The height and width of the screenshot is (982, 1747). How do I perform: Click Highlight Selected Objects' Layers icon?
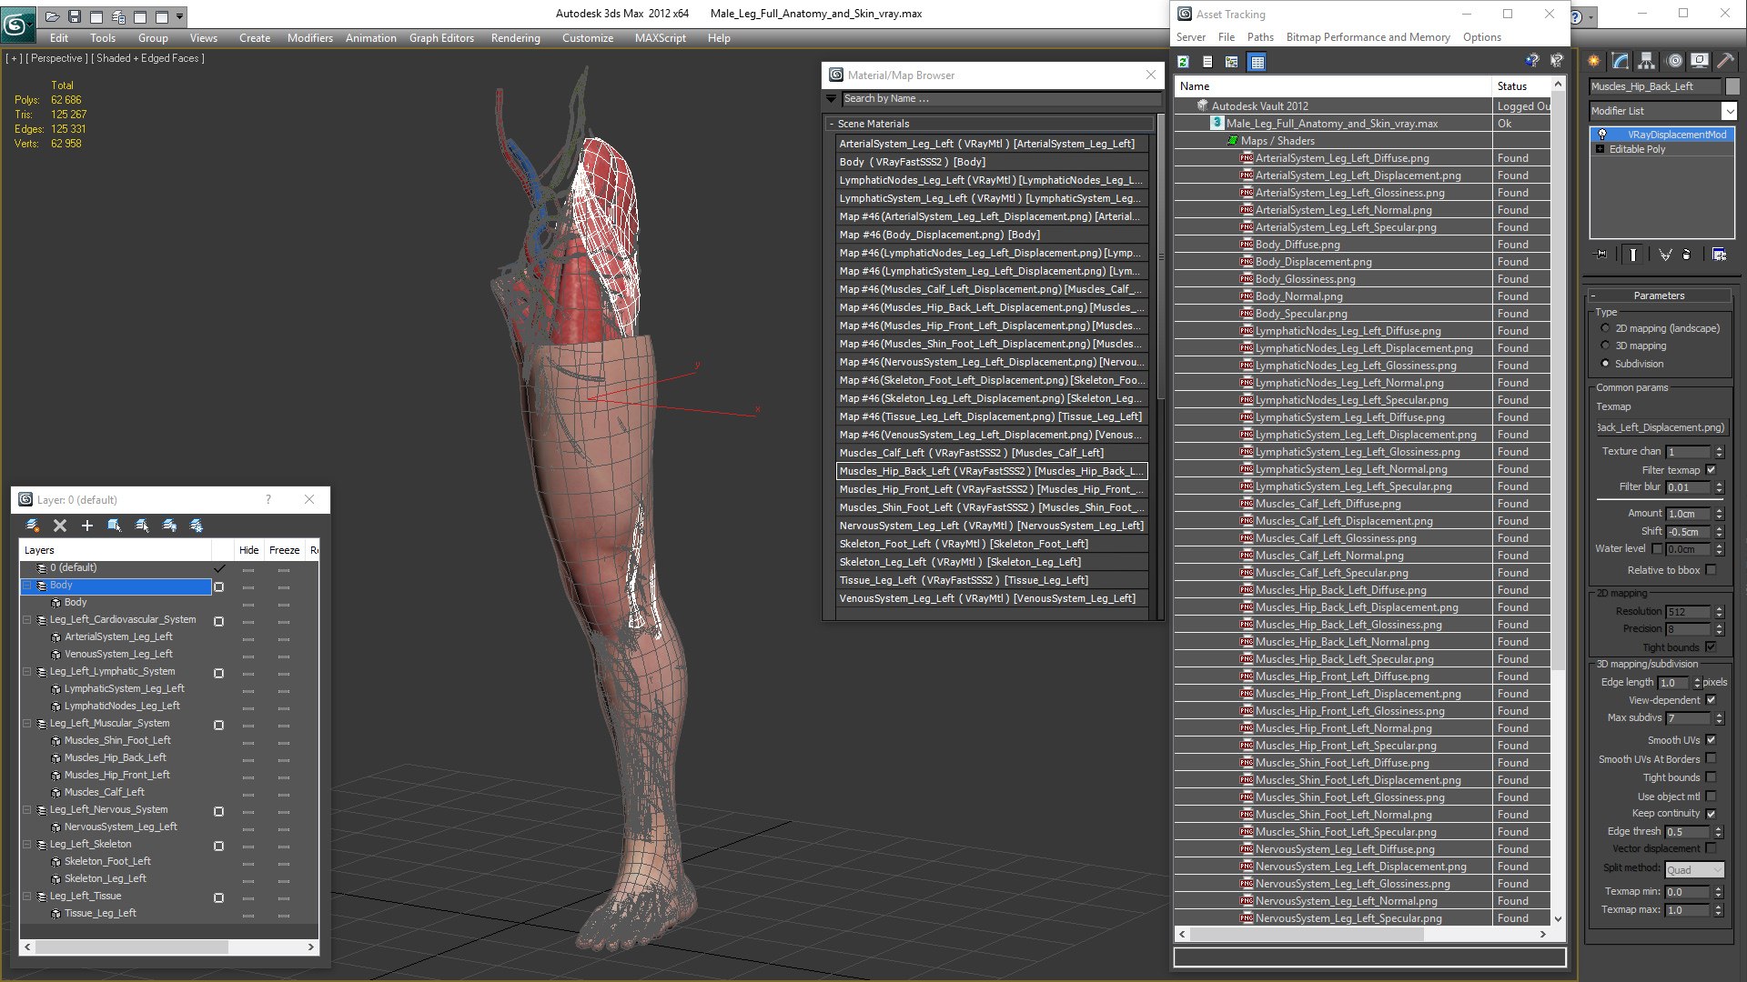(x=142, y=526)
